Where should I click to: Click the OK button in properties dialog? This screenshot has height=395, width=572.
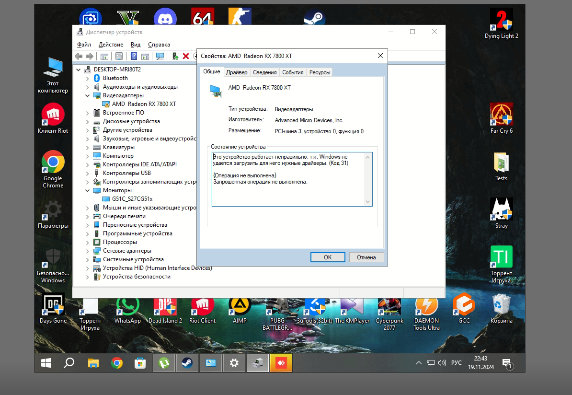[x=328, y=257]
